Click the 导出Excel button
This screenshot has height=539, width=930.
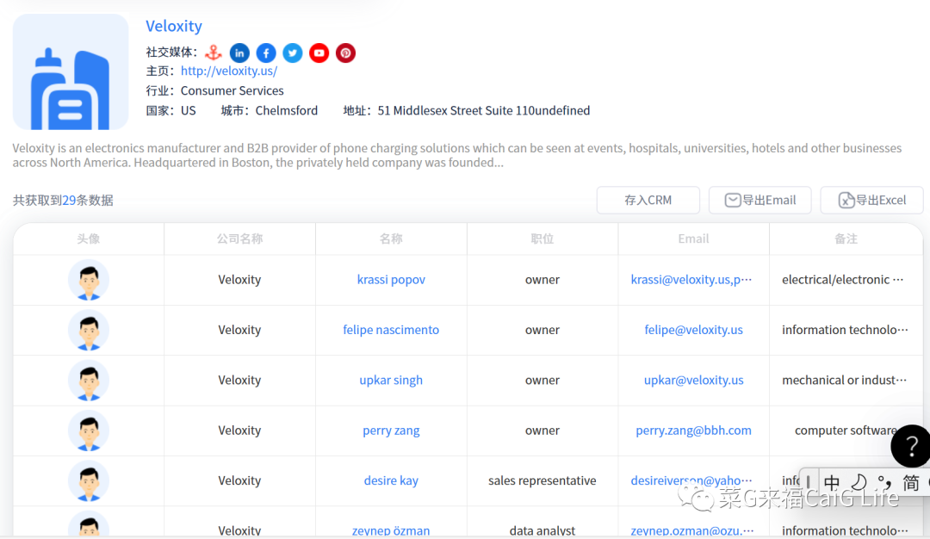pos(871,201)
